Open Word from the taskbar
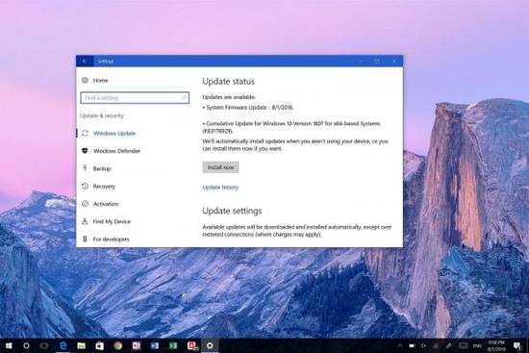Screen dimensions: 529x353 (155, 345)
